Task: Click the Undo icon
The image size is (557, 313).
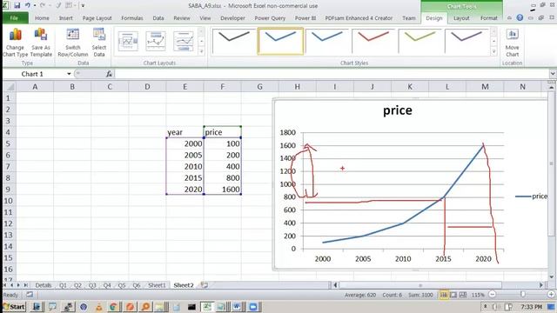Action: [27, 5]
